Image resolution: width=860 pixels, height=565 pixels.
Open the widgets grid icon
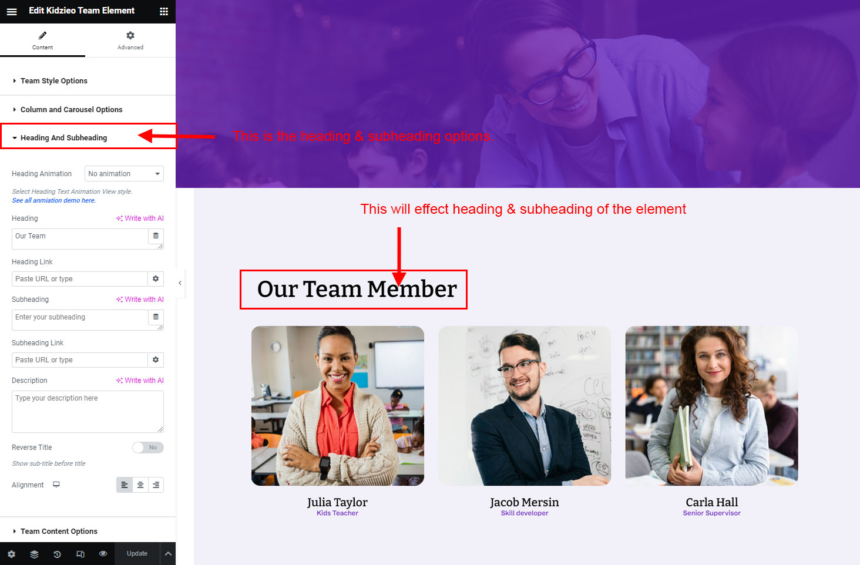click(164, 11)
